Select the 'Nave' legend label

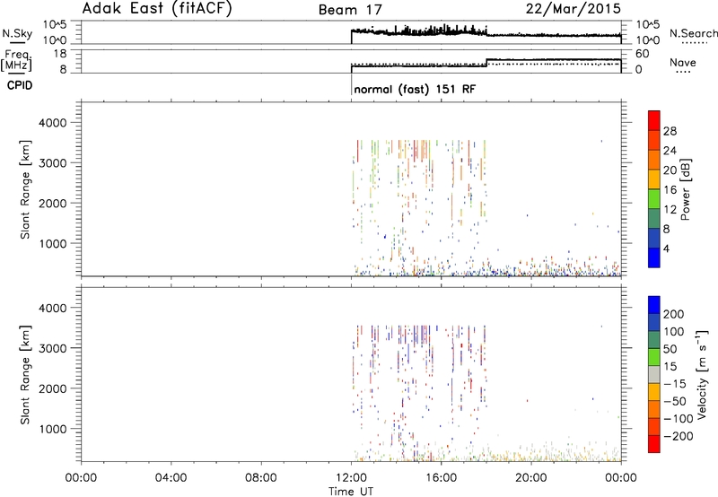(x=683, y=62)
